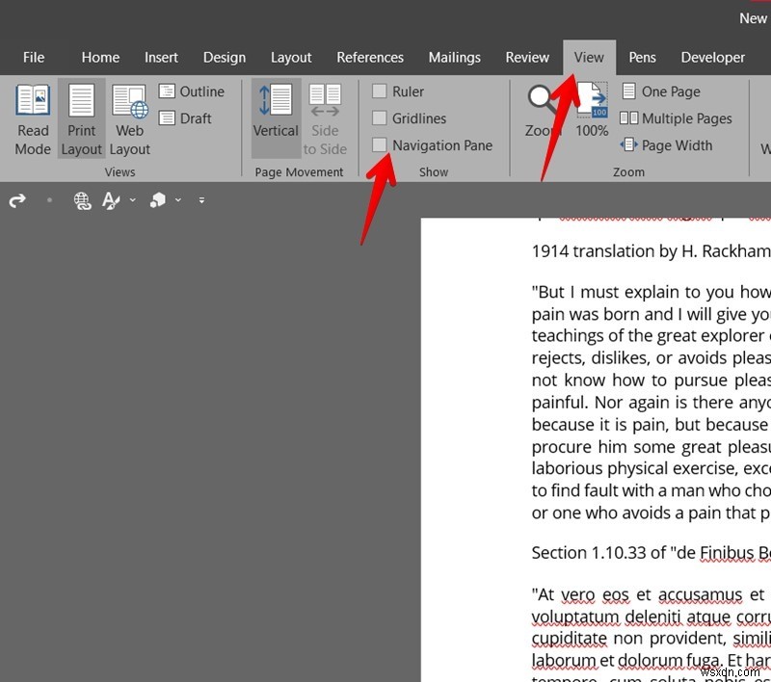771x682 pixels.
Task: Switch to the Design tab
Action: coord(225,58)
